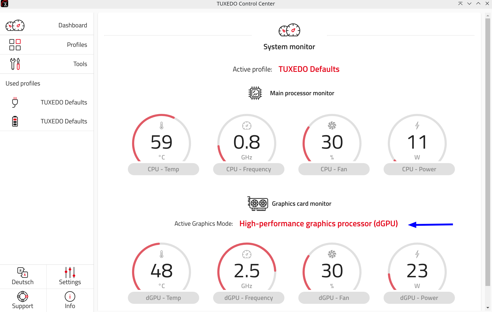Viewport: 492px width, 312px height.
Task: Click the dGPU - Power label
Action: (x=419, y=298)
